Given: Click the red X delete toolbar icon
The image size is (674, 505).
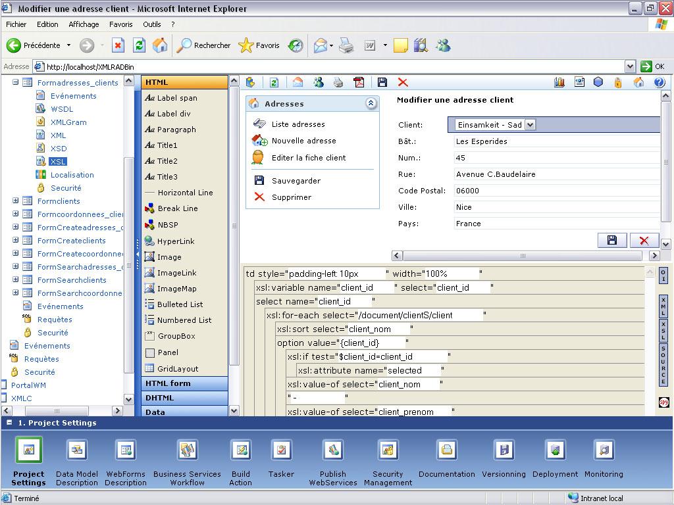Looking at the screenshot, I should (403, 82).
